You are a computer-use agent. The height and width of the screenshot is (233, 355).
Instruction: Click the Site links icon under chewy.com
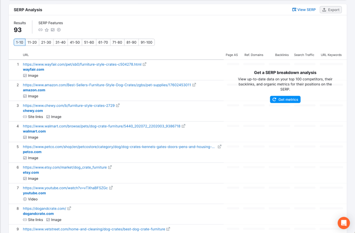pyautogui.click(x=25, y=117)
